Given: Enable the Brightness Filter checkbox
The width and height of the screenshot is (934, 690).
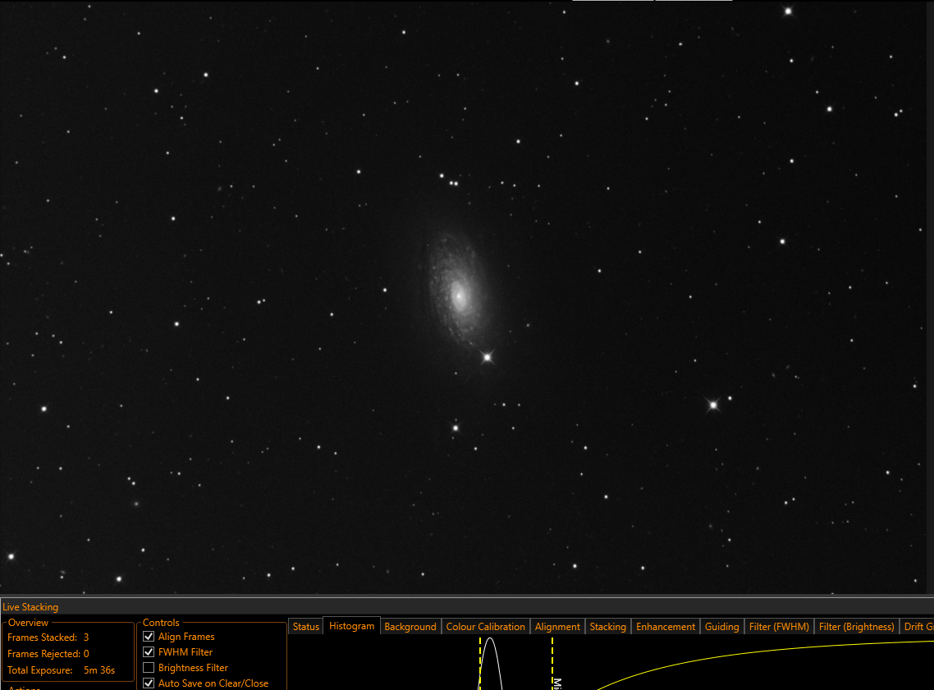Looking at the screenshot, I should click(x=149, y=667).
